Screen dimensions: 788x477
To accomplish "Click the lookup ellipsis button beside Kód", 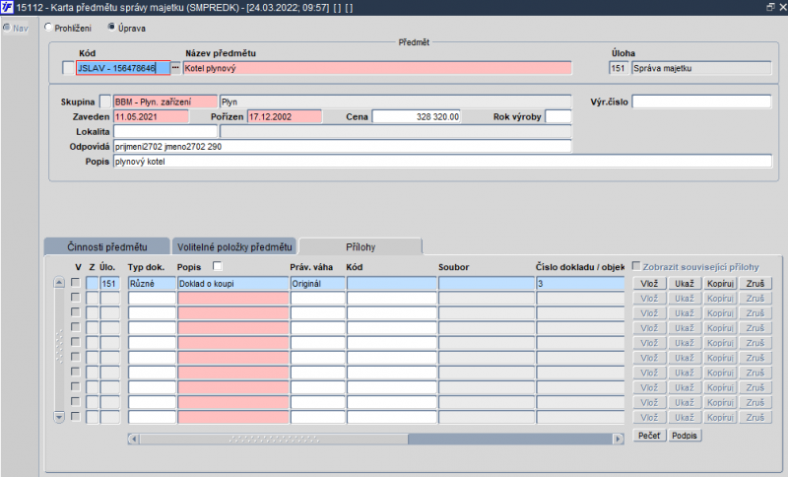I will click(176, 68).
